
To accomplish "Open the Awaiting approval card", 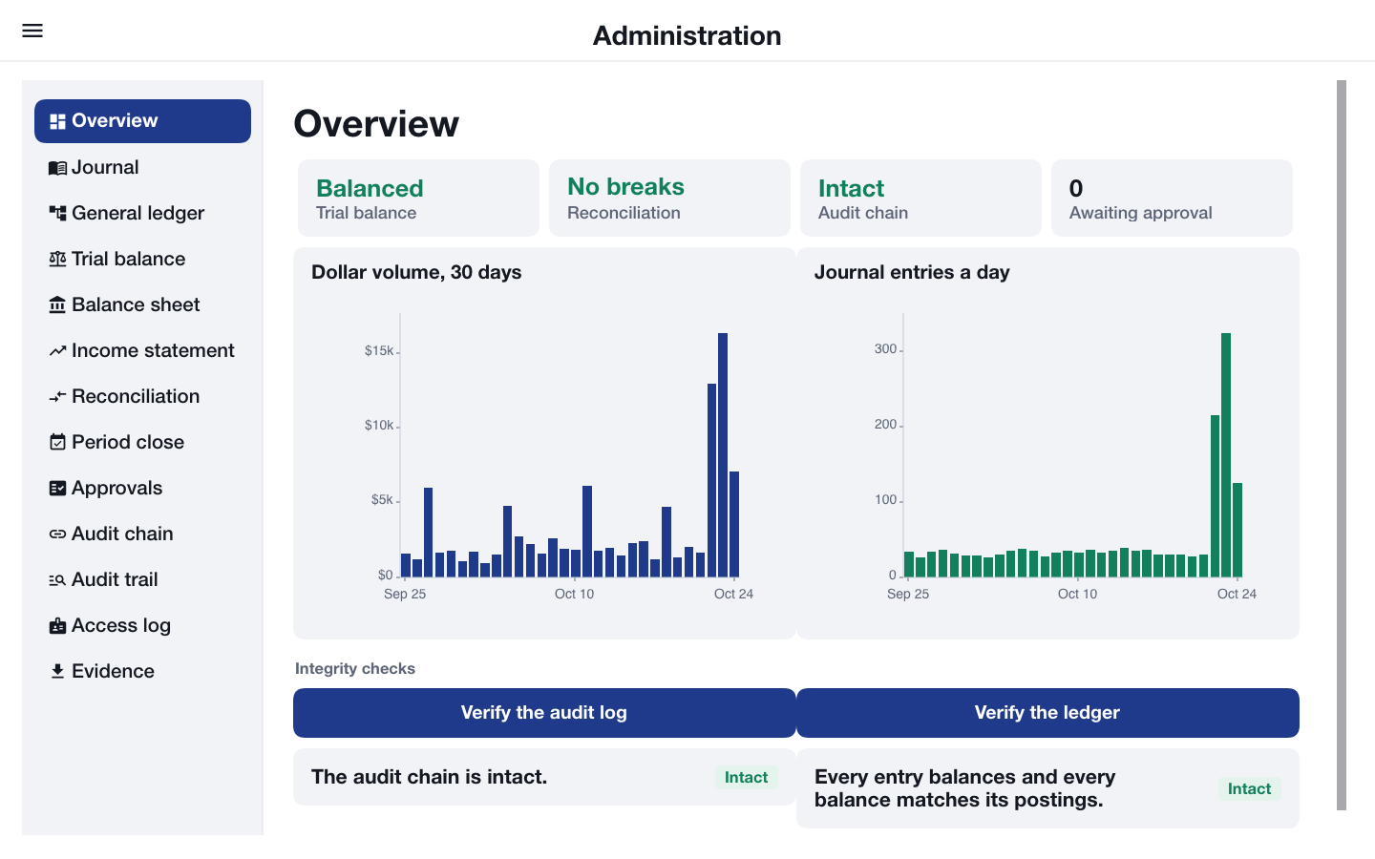I will (x=1172, y=199).
